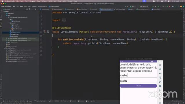Viewport: 185px width, 104px height.
Task: Select LoveModel in the project tree
Action: [15, 27]
